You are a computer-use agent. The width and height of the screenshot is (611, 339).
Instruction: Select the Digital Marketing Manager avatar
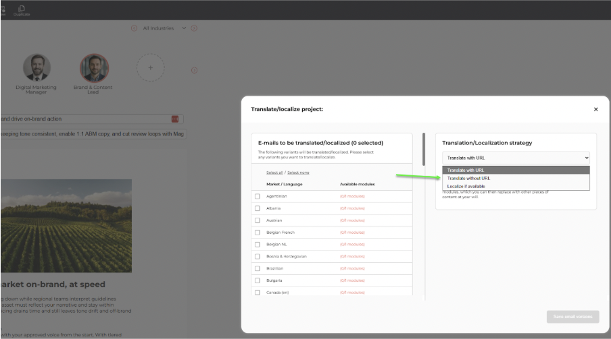[x=36, y=68]
